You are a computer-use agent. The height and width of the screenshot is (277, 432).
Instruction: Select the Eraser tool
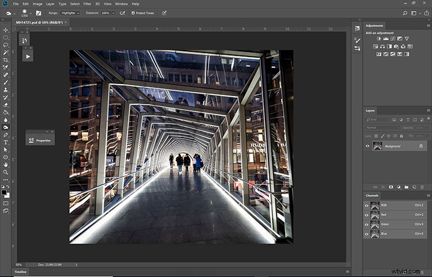point(6,105)
